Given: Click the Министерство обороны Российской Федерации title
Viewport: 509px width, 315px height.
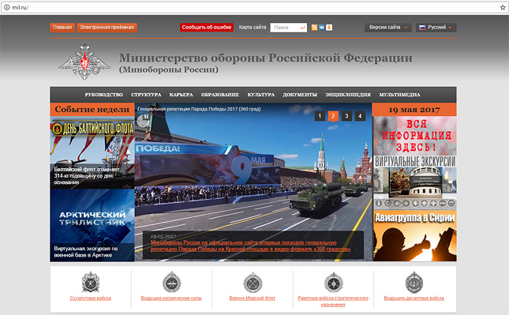Looking at the screenshot, I should (x=265, y=58).
